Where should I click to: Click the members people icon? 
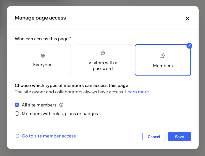tap(163, 56)
